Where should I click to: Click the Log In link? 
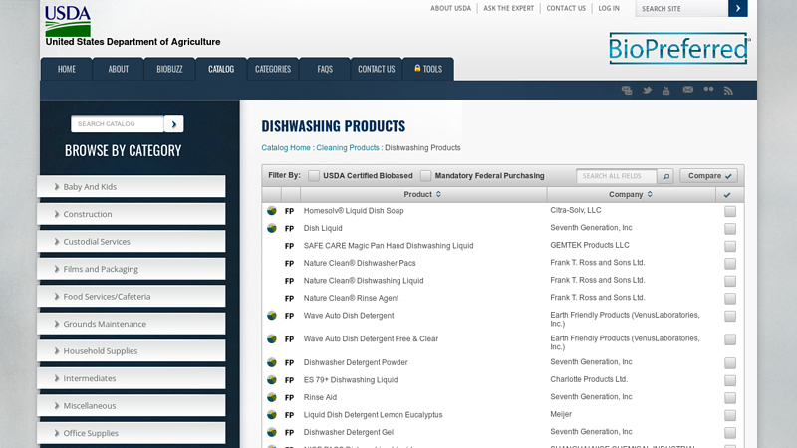(609, 8)
